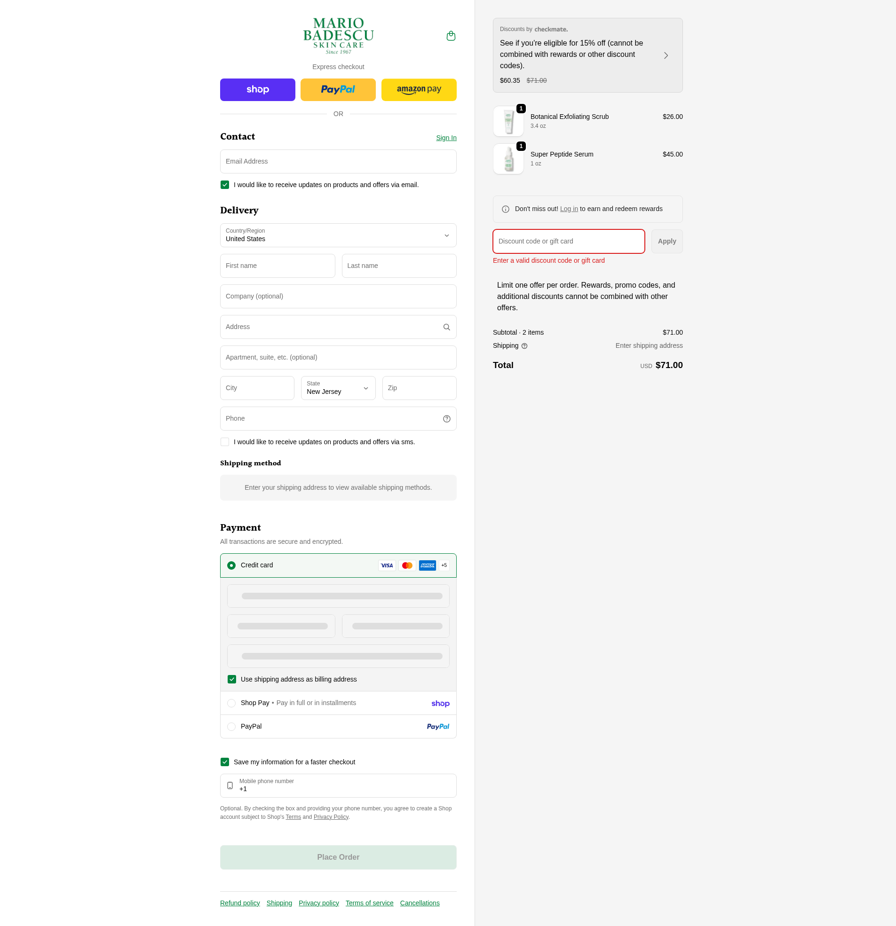Screen dimensions: 896x926
Task: Click the address search magnifier icon
Action: click(x=446, y=327)
